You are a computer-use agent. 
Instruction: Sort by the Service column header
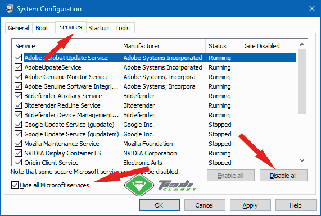(66, 46)
